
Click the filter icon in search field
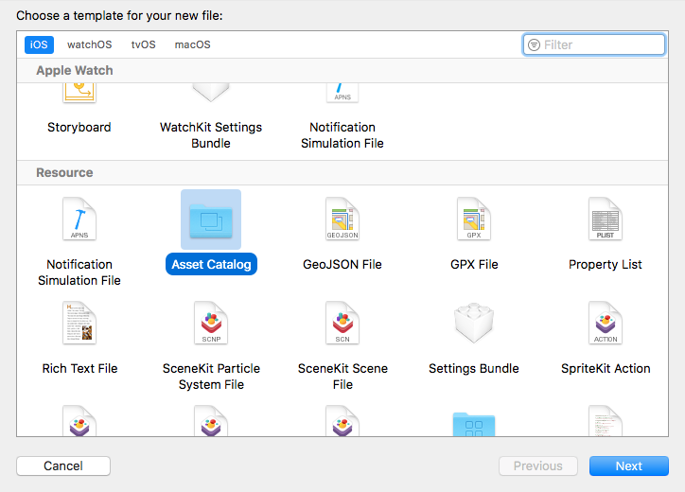(534, 45)
